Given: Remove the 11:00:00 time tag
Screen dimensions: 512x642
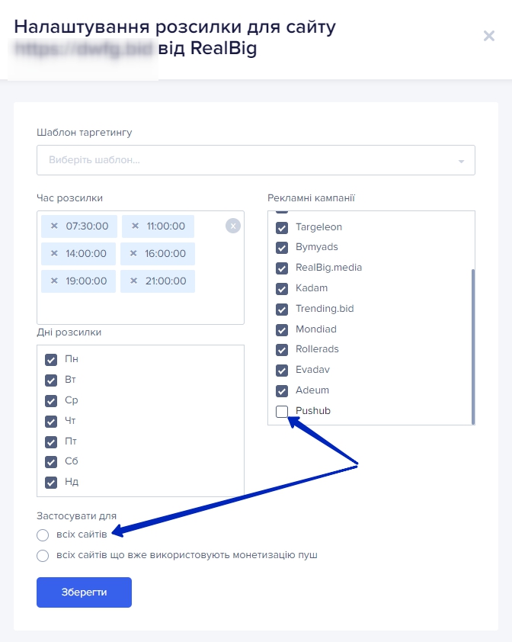Looking at the screenshot, I should point(135,226).
